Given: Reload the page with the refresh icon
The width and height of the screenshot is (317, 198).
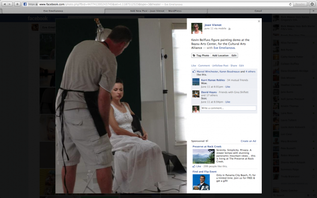Looking at the screenshot, I should tap(290, 4).
